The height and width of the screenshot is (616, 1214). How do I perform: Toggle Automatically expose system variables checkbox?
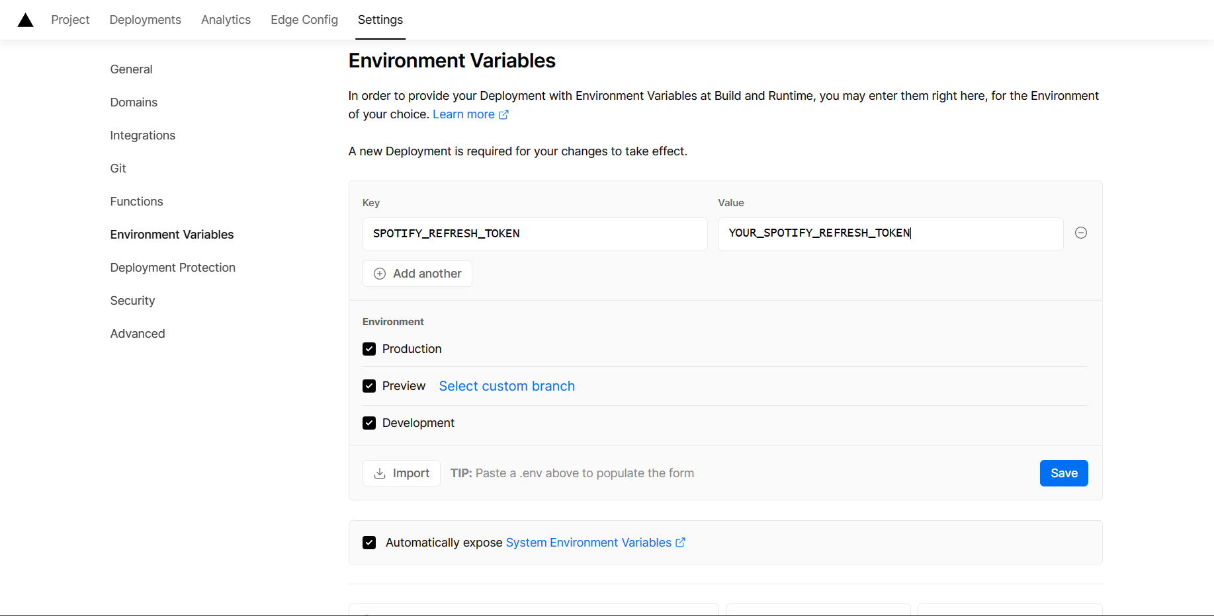(x=369, y=543)
